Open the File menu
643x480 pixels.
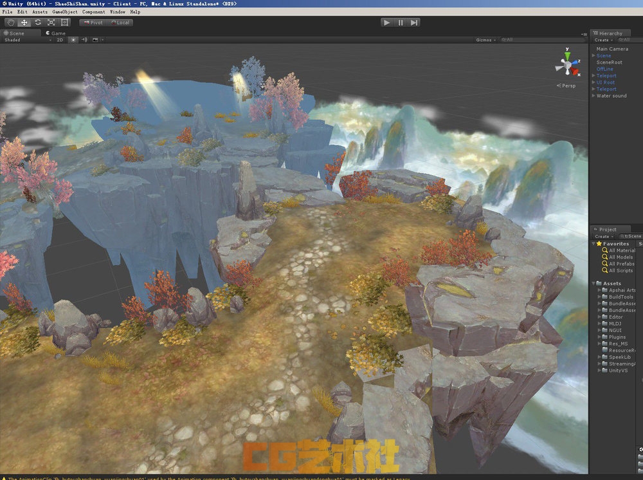click(7, 12)
